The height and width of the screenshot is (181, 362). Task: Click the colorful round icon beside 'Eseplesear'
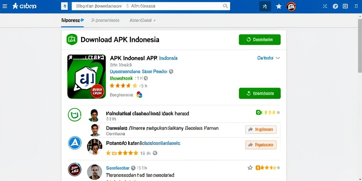pos(139,95)
